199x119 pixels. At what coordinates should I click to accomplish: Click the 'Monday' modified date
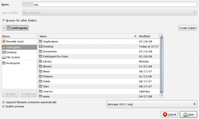coord(144,61)
